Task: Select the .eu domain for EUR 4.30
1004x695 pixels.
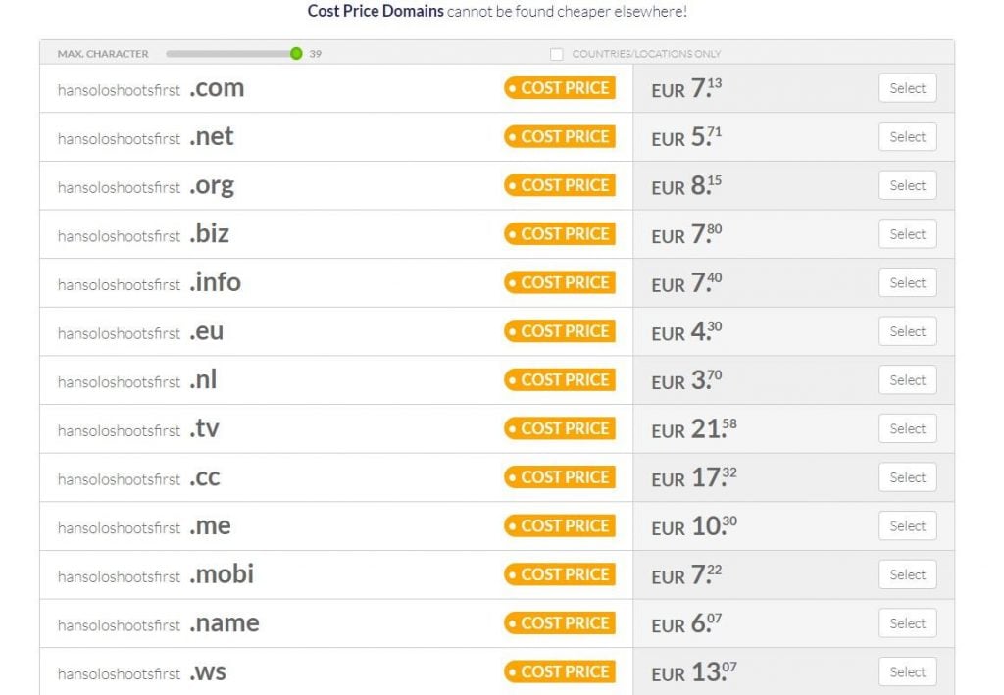Action: pyautogui.click(x=907, y=331)
